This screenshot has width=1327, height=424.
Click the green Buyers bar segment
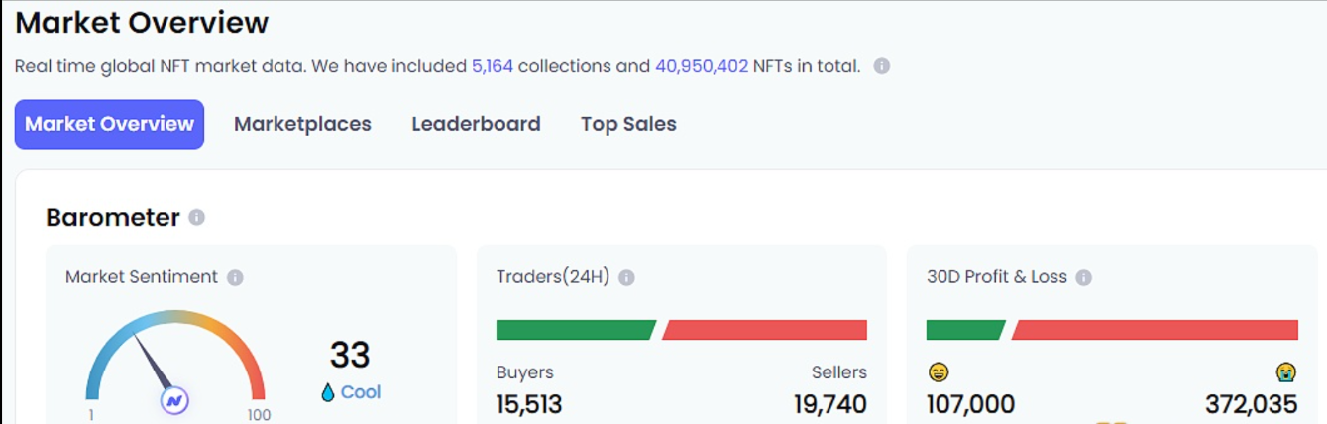(575, 330)
